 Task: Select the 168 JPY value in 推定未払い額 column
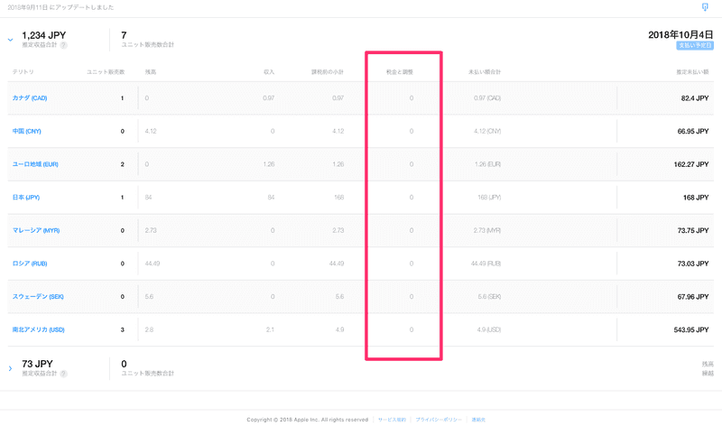[696, 198]
